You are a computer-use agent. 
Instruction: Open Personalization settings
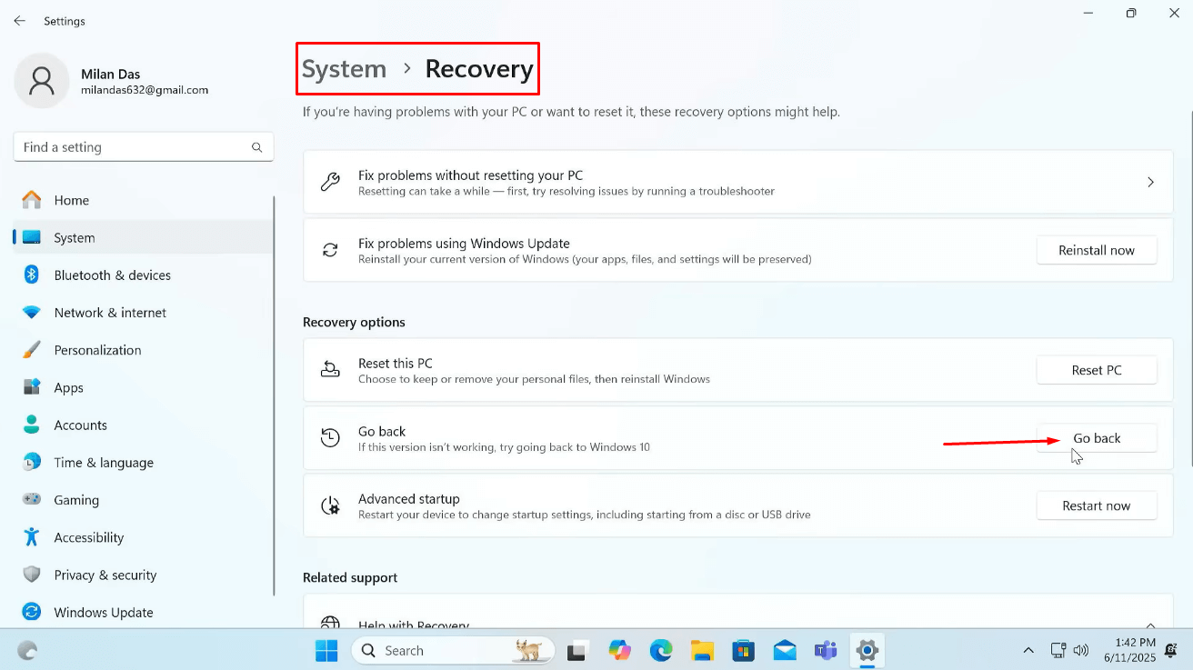tap(97, 350)
